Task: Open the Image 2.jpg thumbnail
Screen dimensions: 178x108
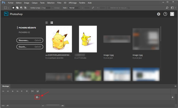Action: pyautogui.click(x=146, y=39)
